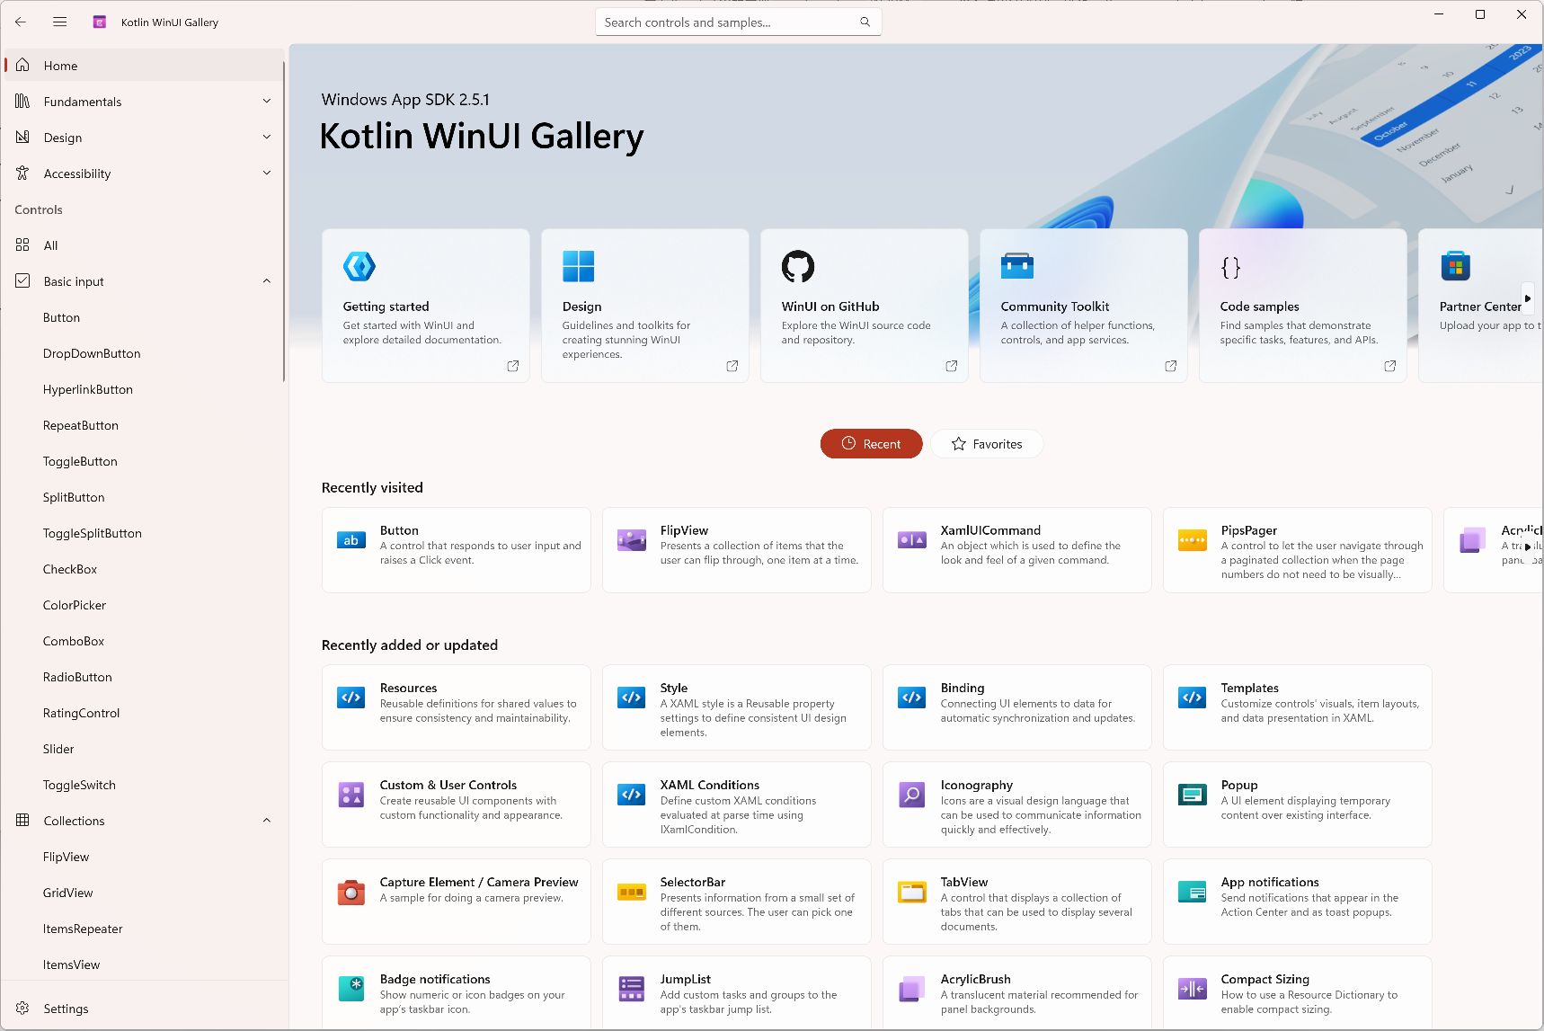Open the ToggleSwitch page in sidebar

pyautogui.click(x=144, y=785)
